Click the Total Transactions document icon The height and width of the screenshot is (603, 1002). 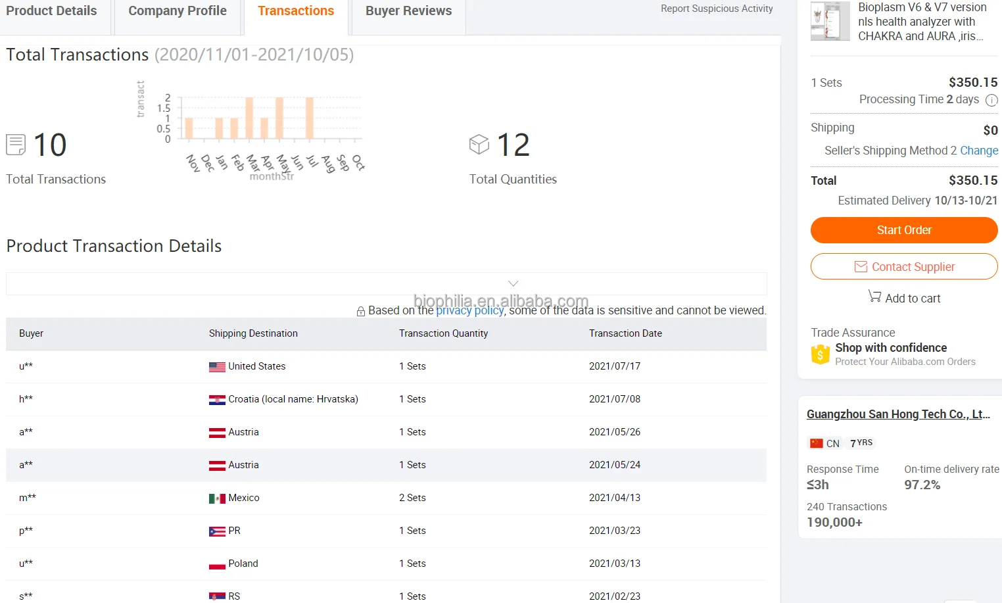coord(16,145)
